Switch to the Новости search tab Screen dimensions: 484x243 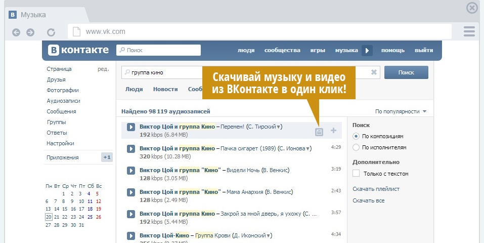pos(165,89)
